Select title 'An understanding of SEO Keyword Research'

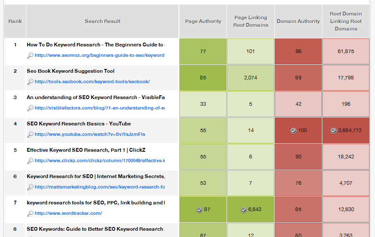pyautogui.click(x=96, y=97)
